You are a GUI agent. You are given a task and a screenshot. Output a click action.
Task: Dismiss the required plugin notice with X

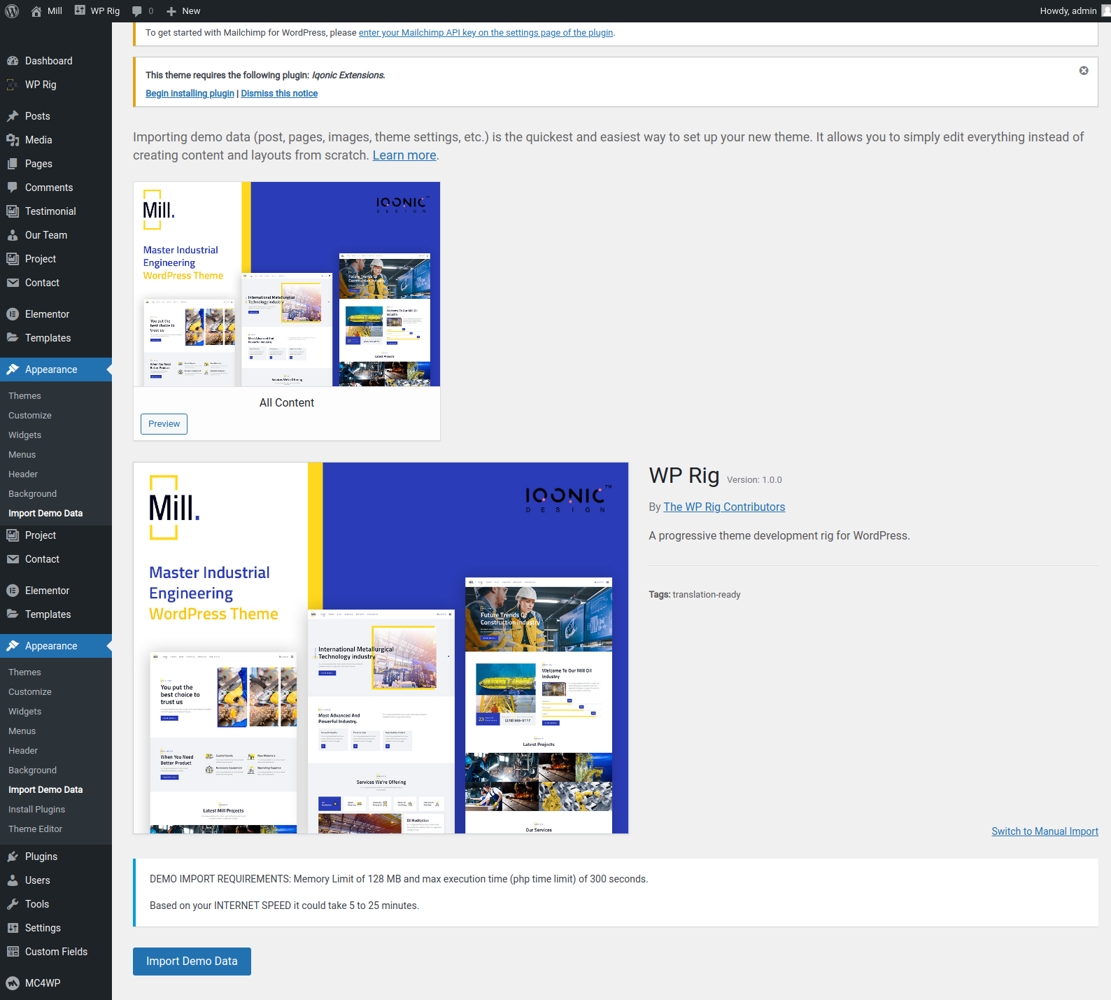(x=1084, y=71)
